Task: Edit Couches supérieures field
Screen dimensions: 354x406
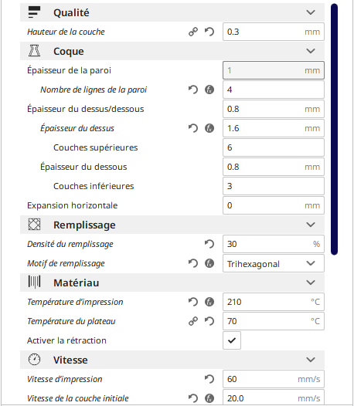Action: click(x=274, y=147)
